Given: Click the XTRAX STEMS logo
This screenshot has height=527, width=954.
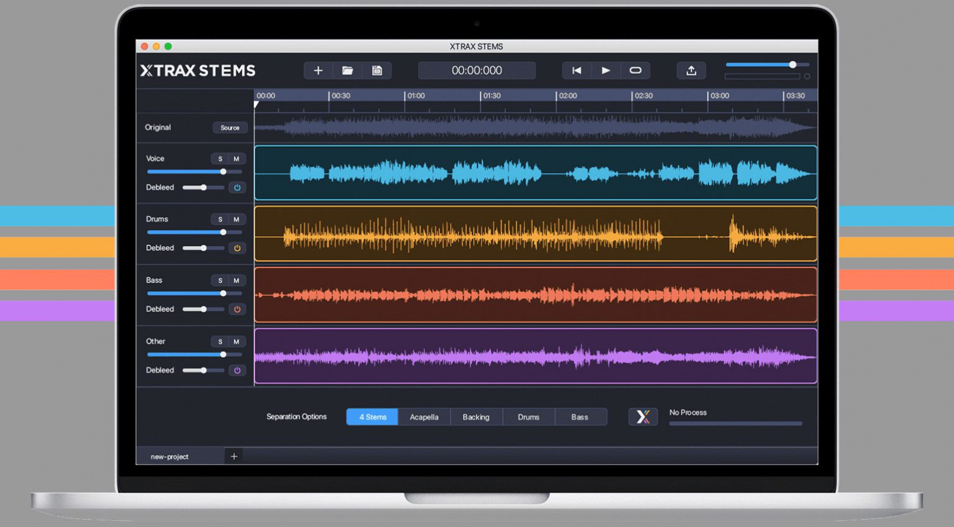Looking at the screenshot, I should tap(198, 71).
